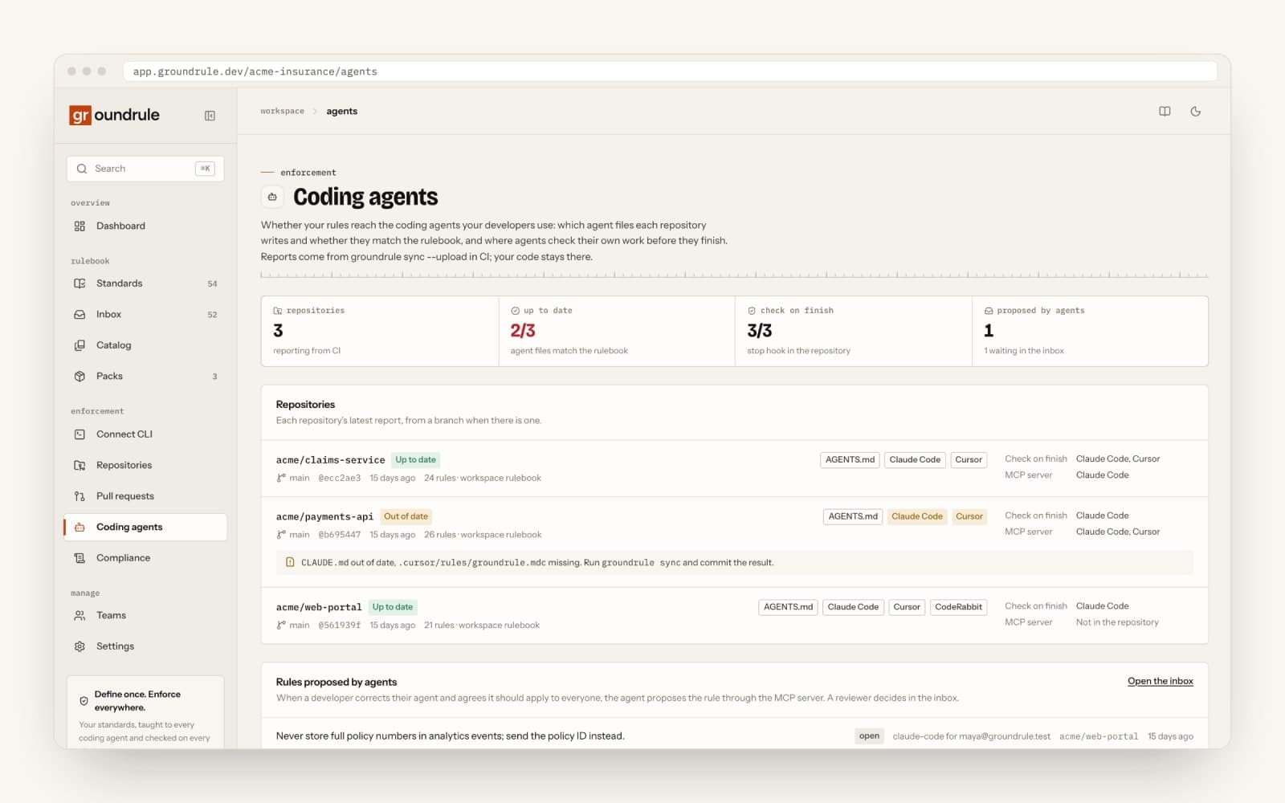This screenshot has width=1285, height=803.
Task: Click CodeRabbit tag on acme/web-portal
Action: coord(958,607)
